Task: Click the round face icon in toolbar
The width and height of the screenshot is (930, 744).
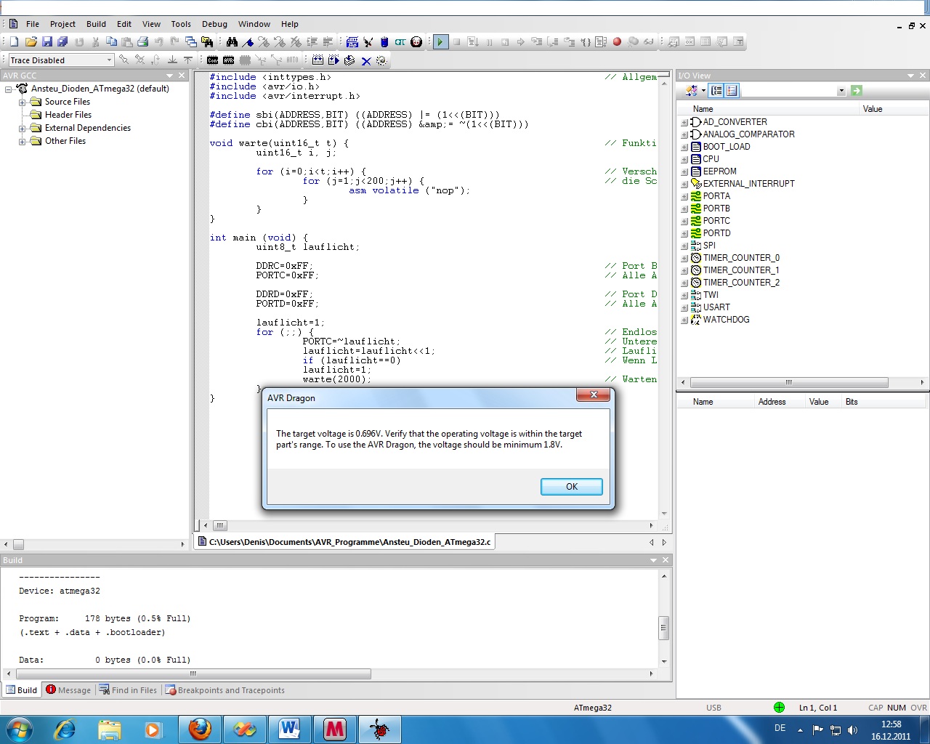Action: coord(416,42)
